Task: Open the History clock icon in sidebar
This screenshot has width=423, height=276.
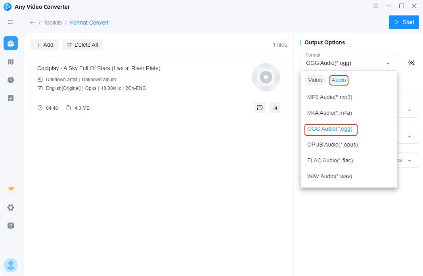Action: 11,80
